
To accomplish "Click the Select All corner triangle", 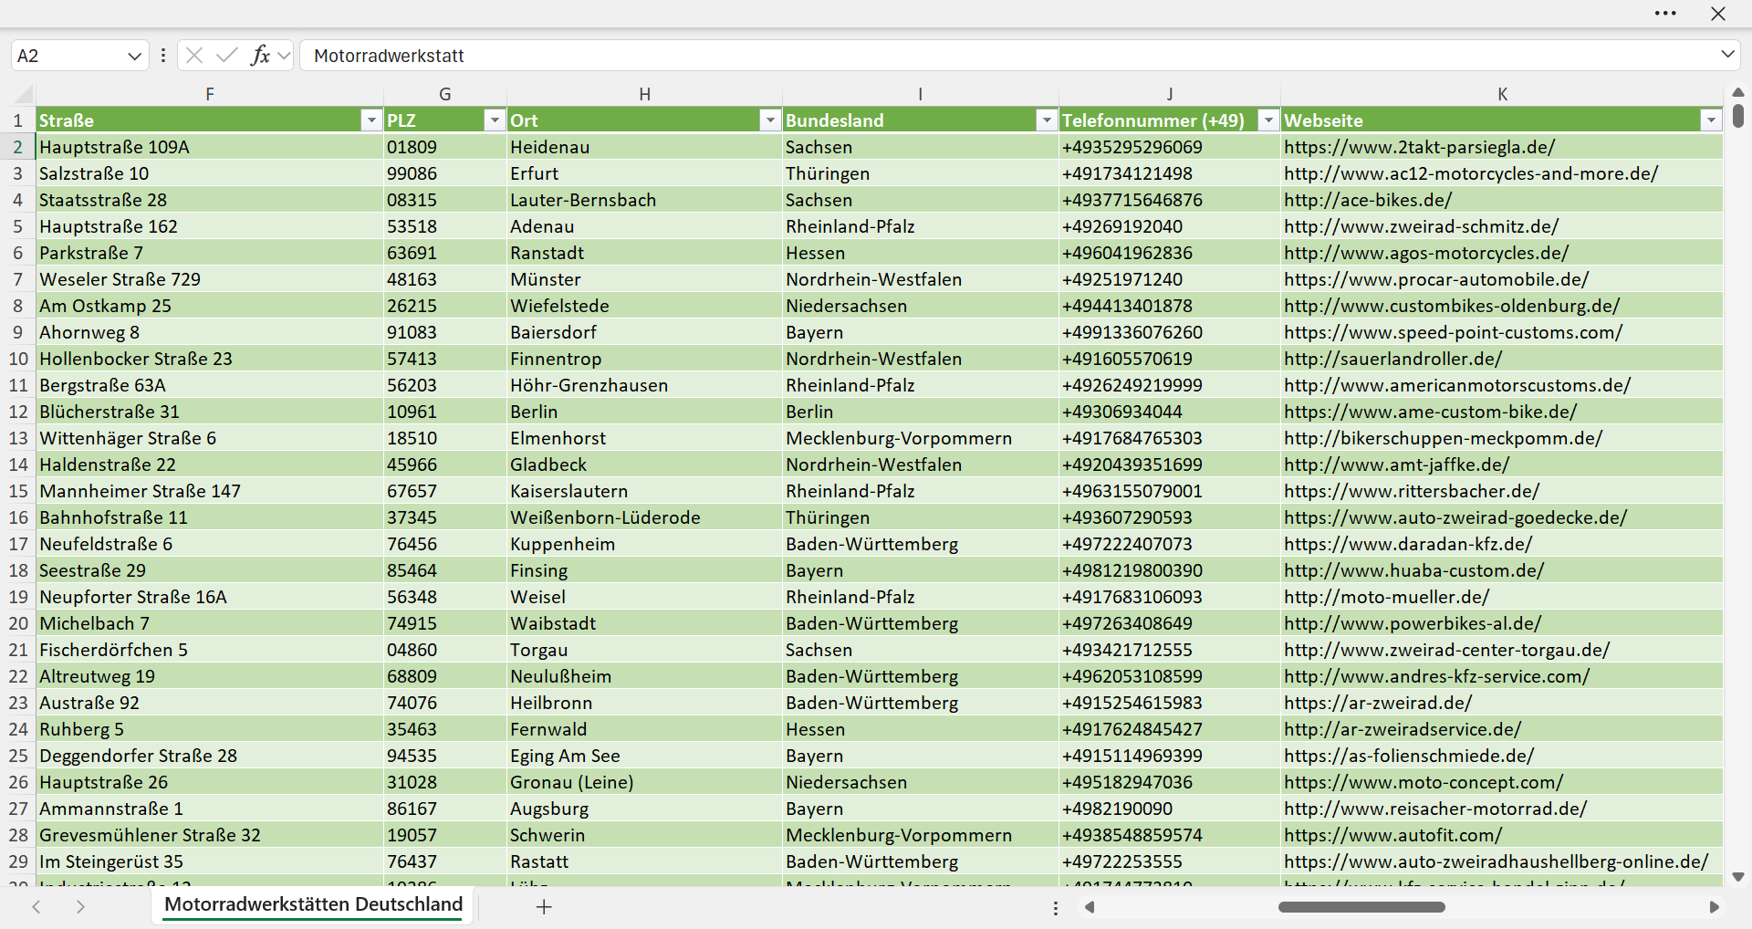I will 24,95.
